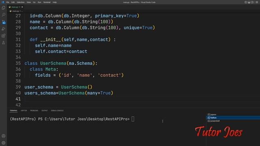Click 'self.name' on line 32

point(47,45)
